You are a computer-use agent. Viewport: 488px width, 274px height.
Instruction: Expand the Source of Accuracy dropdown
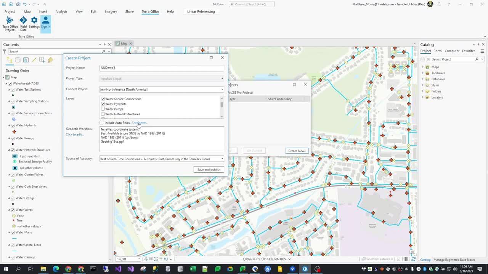click(222, 159)
